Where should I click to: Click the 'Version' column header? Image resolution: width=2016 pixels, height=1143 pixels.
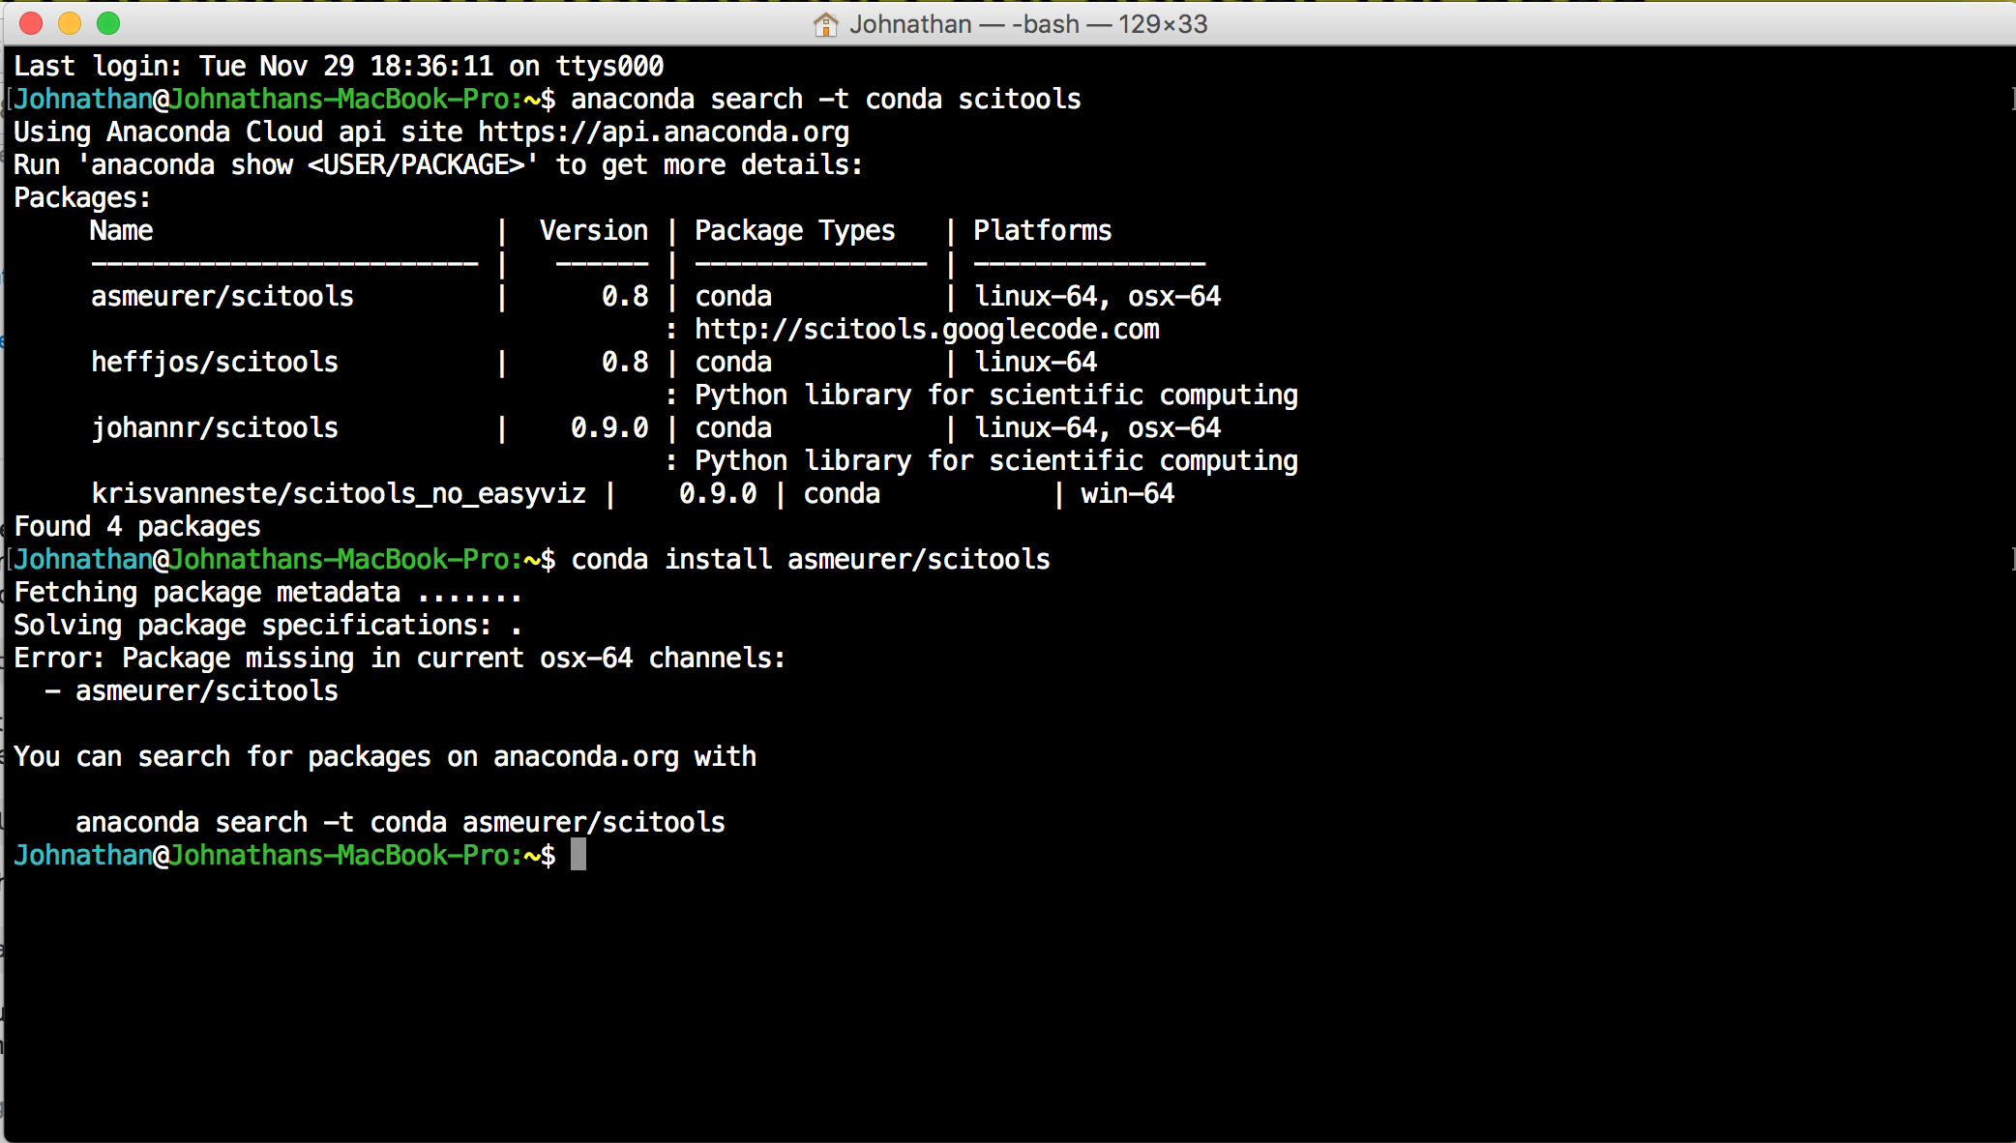pyautogui.click(x=593, y=230)
